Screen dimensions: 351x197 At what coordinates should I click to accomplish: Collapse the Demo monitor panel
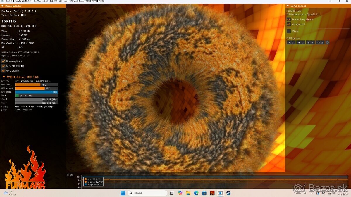(2, 6)
